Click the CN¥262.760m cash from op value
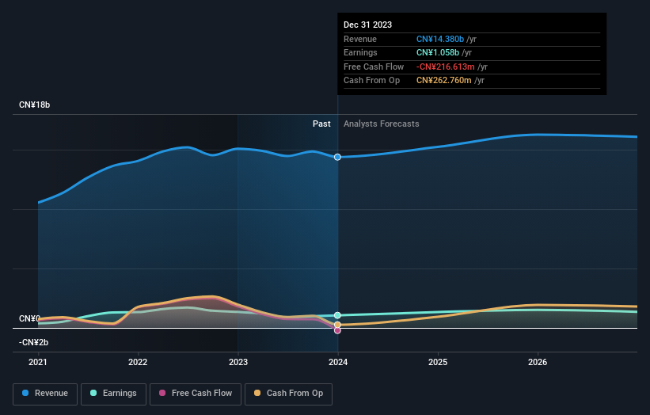This screenshot has width=650, height=415. pyautogui.click(x=444, y=81)
